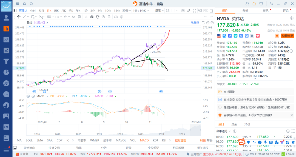The image size is (296, 157).
Task: Zoom out chart with minus circle
Action: [208, 23]
